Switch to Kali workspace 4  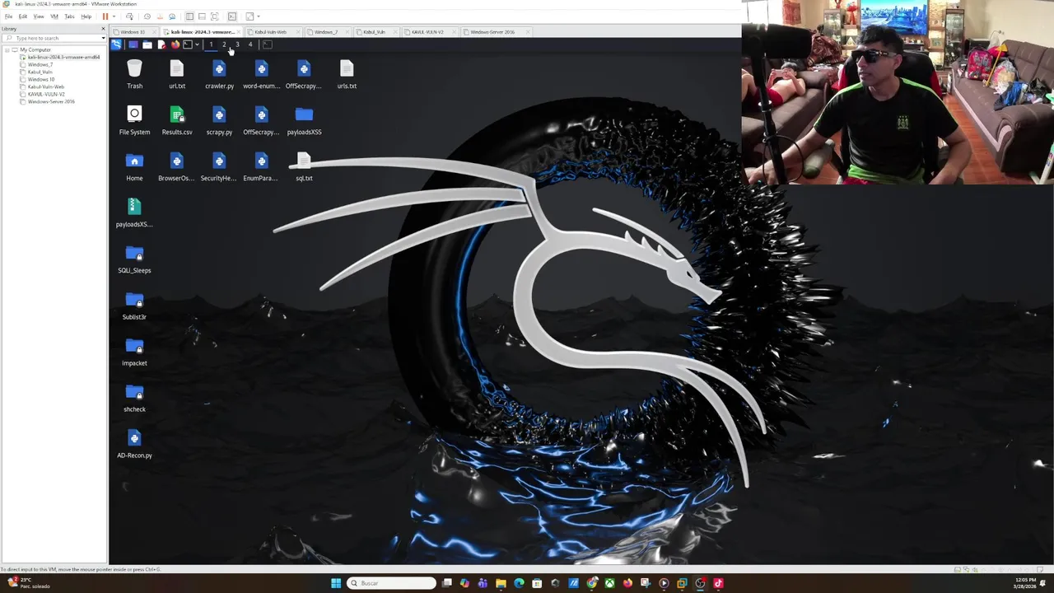pos(250,44)
